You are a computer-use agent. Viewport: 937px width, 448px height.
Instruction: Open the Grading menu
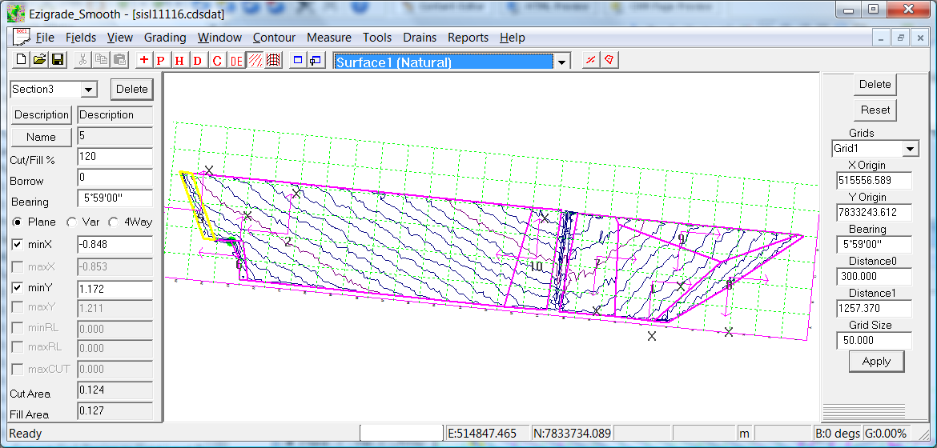coord(165,38)
